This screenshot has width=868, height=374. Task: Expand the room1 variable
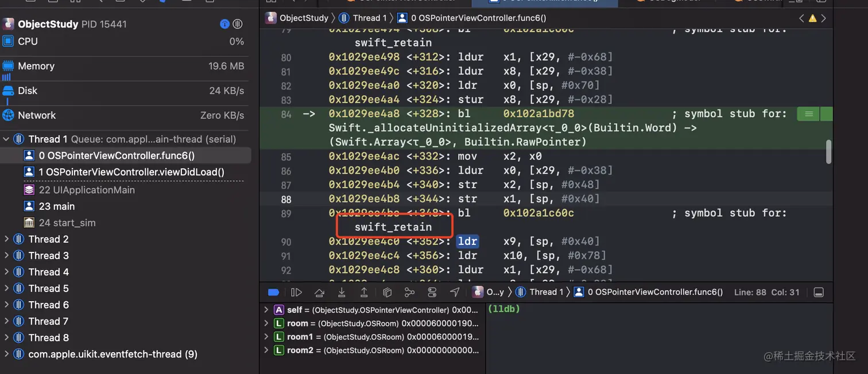click(266, 337)
